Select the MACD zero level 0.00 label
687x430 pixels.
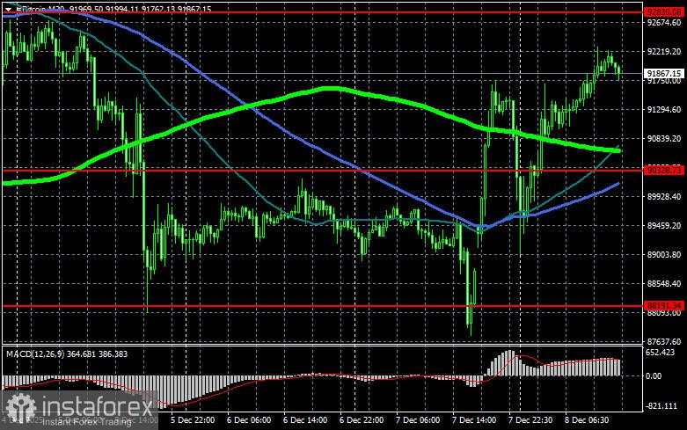coord(654,375)
